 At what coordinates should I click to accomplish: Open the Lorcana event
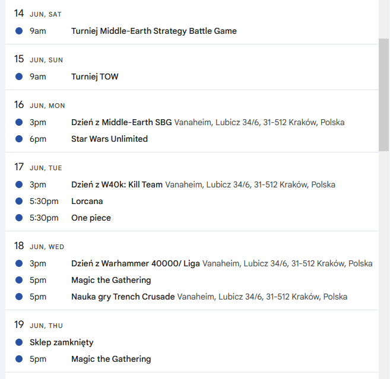click(87, 201)
